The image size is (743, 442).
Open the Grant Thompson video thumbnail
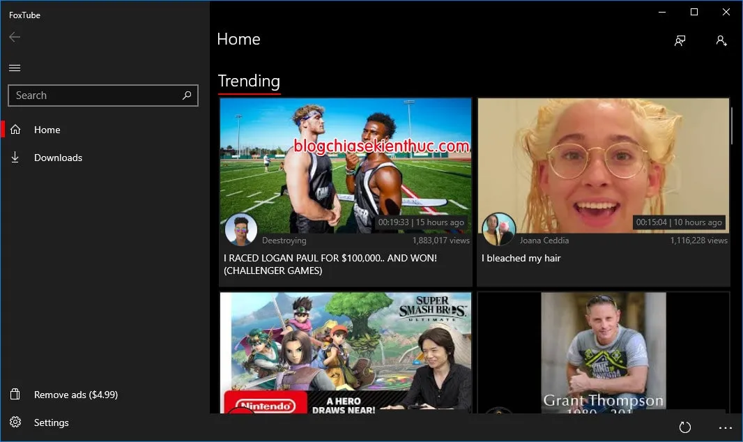click(603, 353)
